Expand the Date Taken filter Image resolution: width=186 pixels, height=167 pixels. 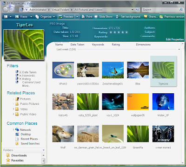[20, 72]
